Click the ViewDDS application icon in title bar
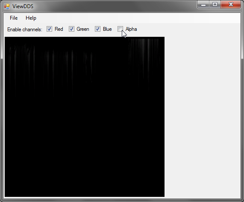The image size is (244, 202). coord(7,6)
